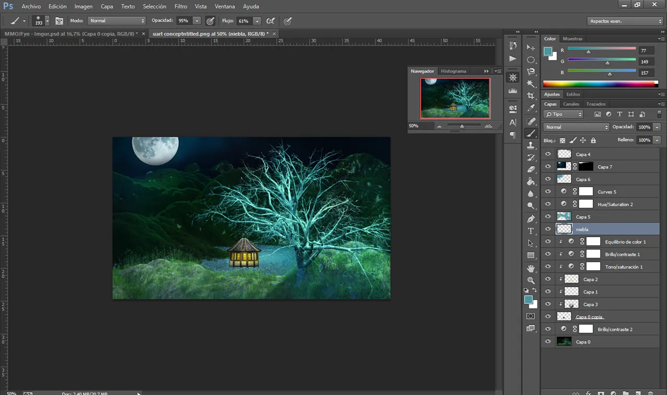Image resolution: width=667 pixels, height=395 pixels.
Task: Open the Flujo dropdown arrow
Action: [257, 21]
